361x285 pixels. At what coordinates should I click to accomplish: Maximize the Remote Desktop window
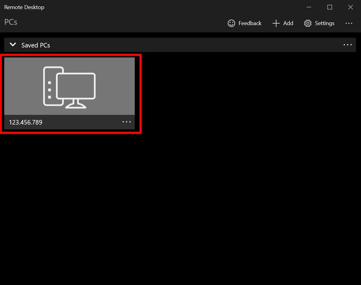coord(330,7)
